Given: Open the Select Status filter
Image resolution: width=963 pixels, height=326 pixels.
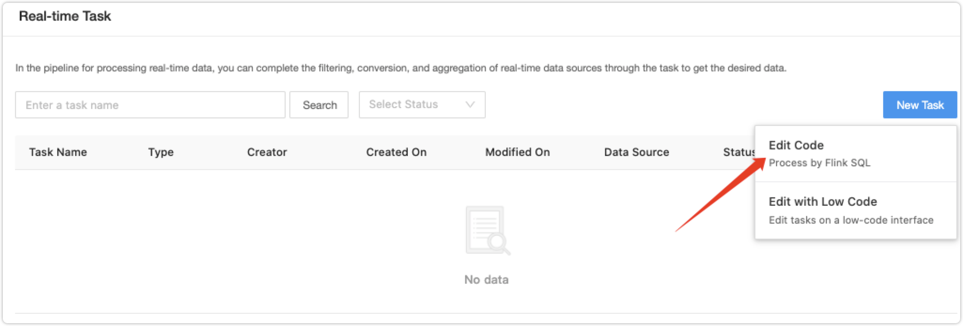Looking at the screenshot, I should (x=404, y=105).
